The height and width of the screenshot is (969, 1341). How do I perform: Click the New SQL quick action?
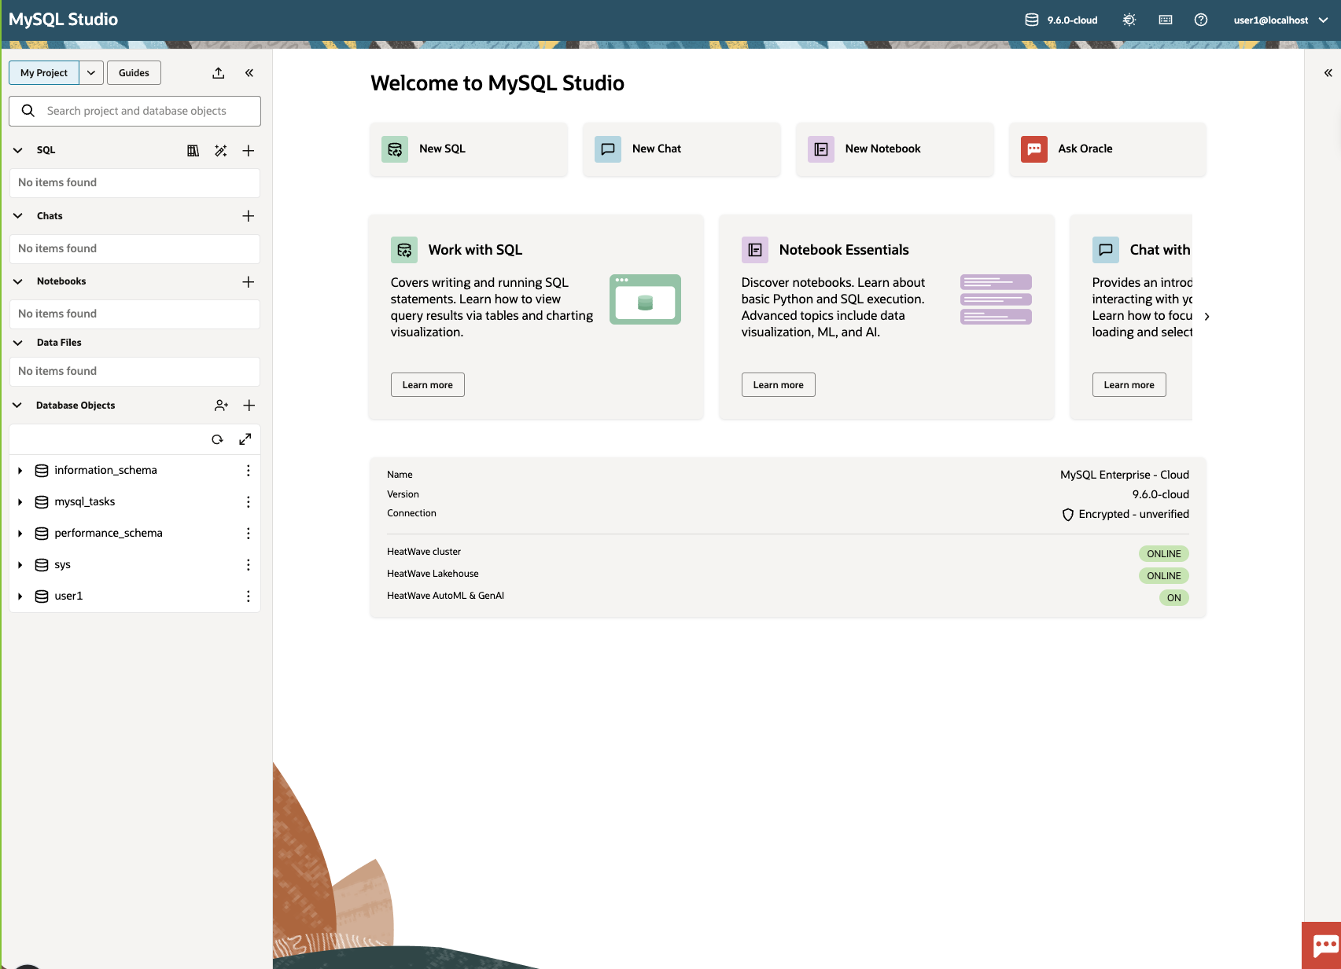[469, 149]
